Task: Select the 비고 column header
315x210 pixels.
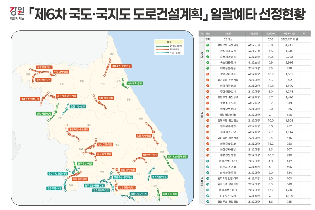Action: click(x=305, y=34)
